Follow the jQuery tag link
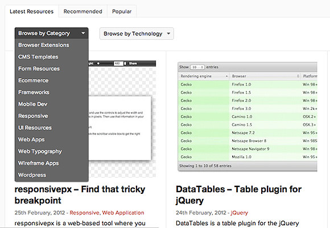 tap(240, 213)
